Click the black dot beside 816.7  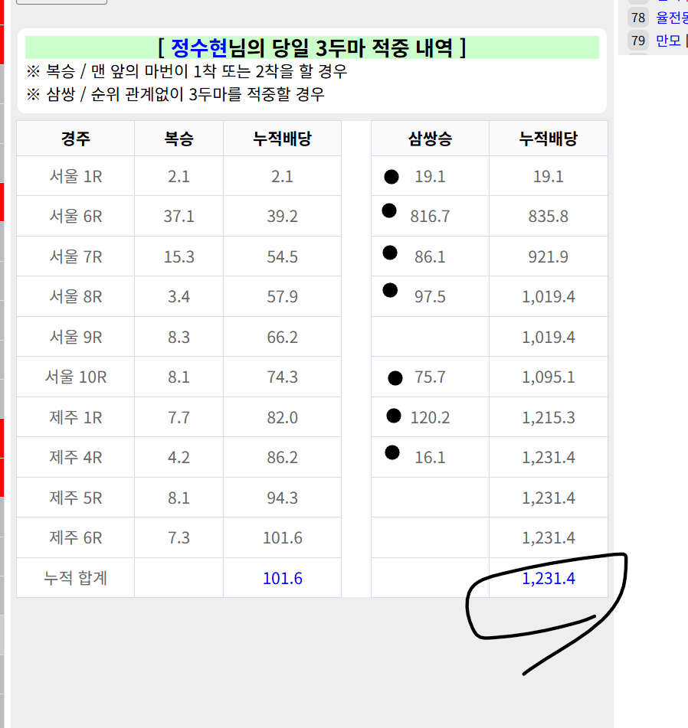click(389, 211)
